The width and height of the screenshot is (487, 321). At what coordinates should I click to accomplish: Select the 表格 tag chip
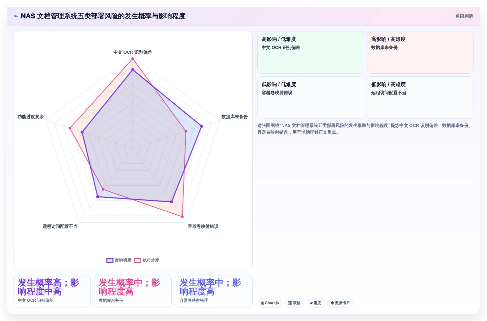tap(294, 303)
